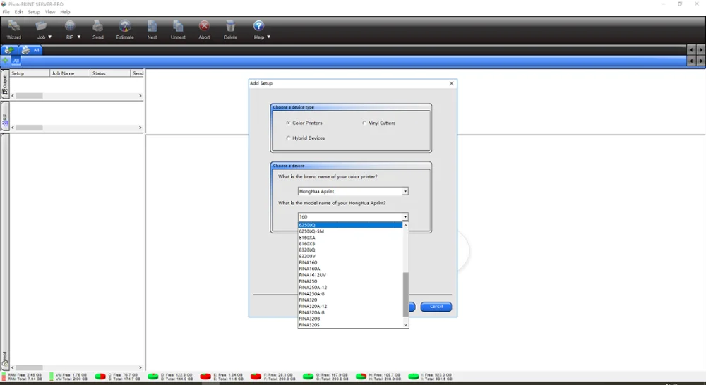This screenshot has width=706, height=385.
Task: Open the vertical Output side tab
Action: [x=5, y=85]
